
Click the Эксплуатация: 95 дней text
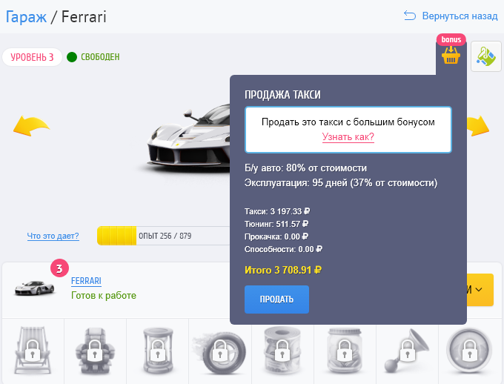341,182
